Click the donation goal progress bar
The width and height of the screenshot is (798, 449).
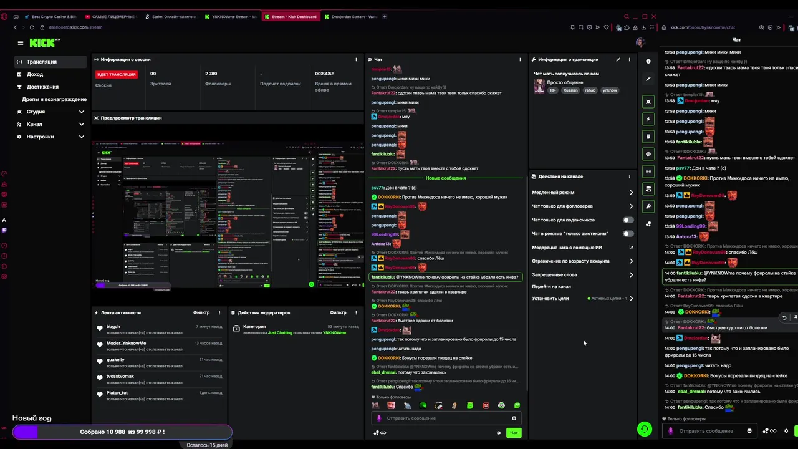(122, 432)
